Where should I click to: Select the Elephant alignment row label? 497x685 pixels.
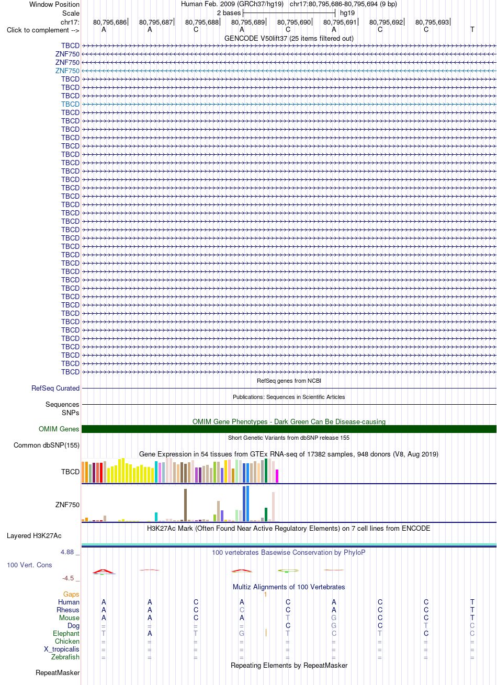pos(66,633)
